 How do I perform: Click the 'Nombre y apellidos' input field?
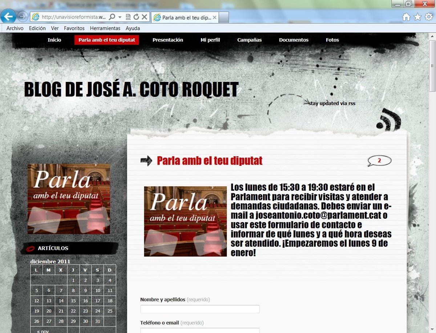point(200,309)
